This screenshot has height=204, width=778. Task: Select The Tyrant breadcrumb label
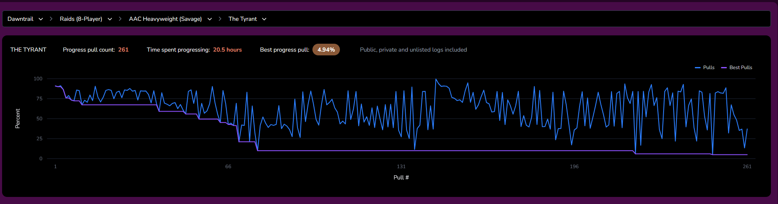tap(243, 19)
